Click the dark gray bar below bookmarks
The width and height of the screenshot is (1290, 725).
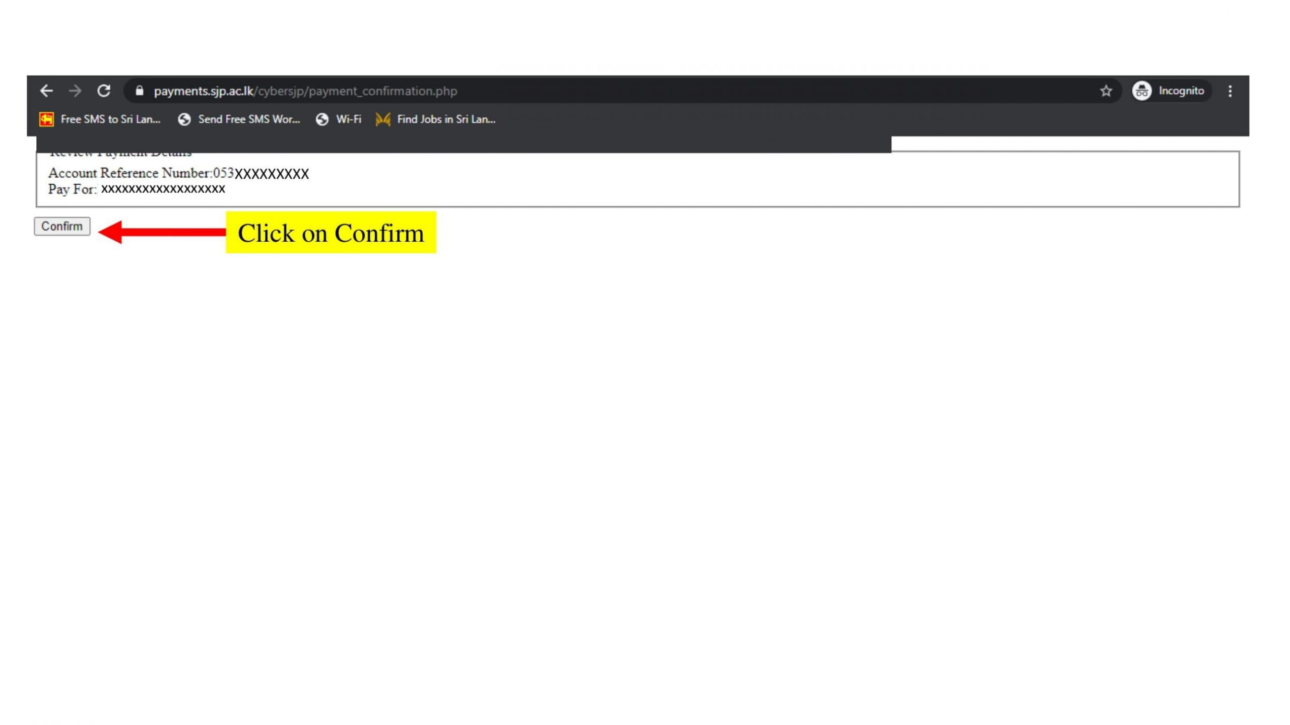click(464, 144)
